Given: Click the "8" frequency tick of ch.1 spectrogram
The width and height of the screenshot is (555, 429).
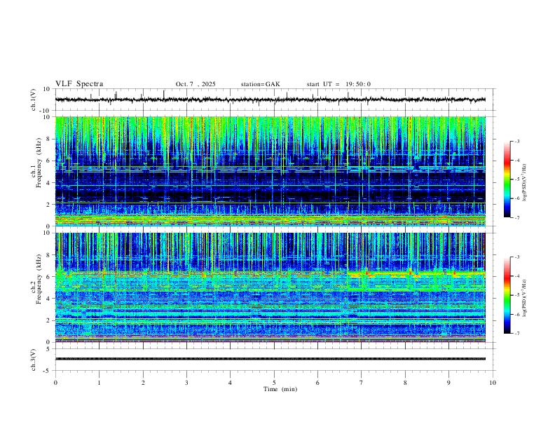Looking at the screenshot, I should [x=49, y=139].
